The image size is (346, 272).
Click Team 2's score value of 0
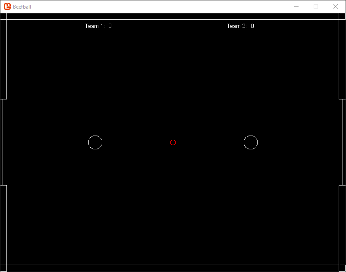pos(252,26)
